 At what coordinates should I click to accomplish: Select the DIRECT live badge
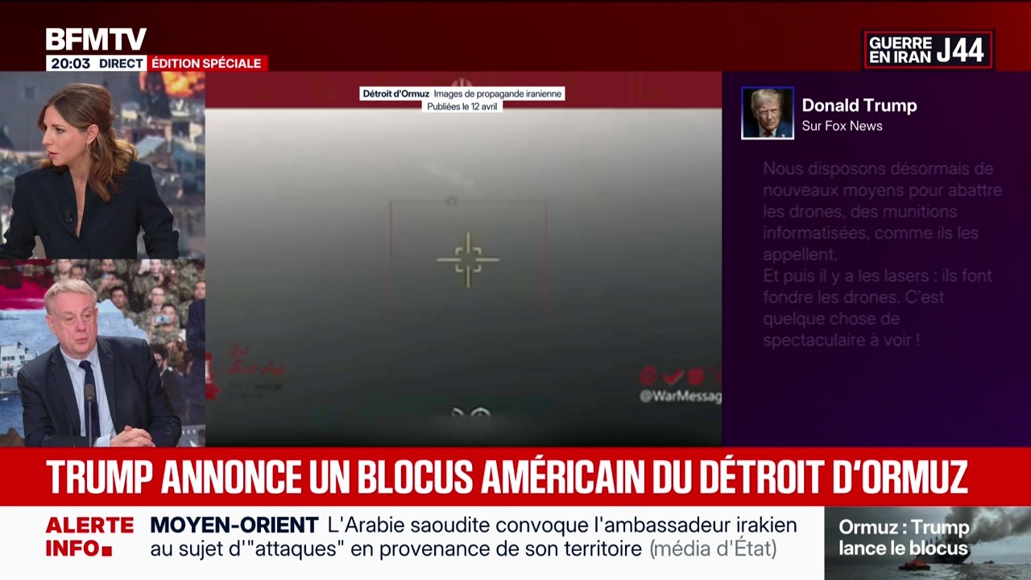[x=121, y=63]
